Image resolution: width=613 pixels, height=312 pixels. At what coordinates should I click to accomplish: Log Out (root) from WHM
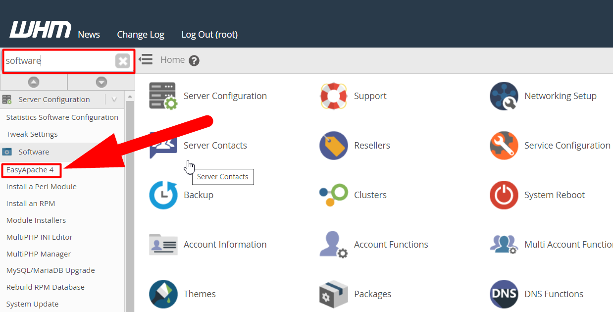pos(209,35)
